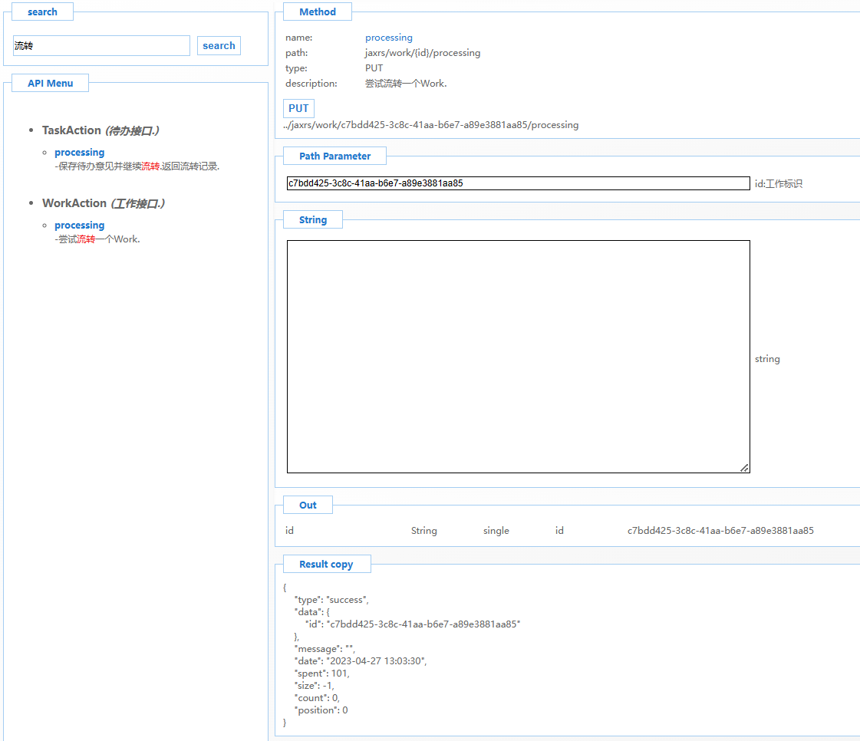Select the TaskAction (待办接口) heading
The width and height of the screenshot is (860, 741).
click(x=101, y=130)
